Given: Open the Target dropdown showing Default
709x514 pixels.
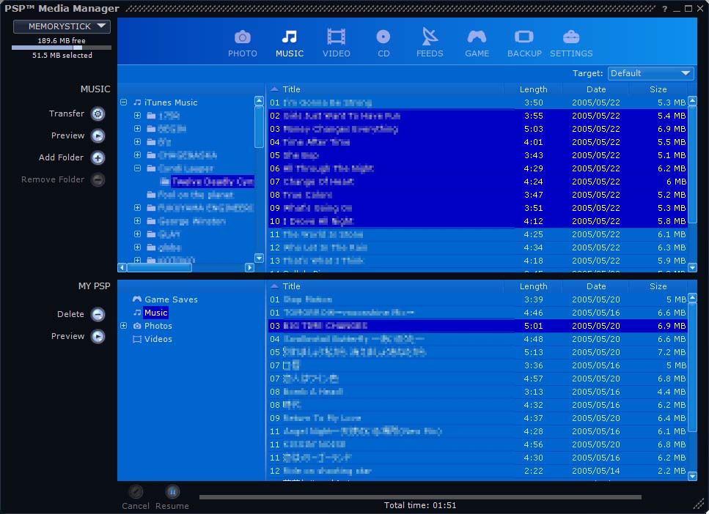Looking at the screenshot, I should tap(650, 73).
